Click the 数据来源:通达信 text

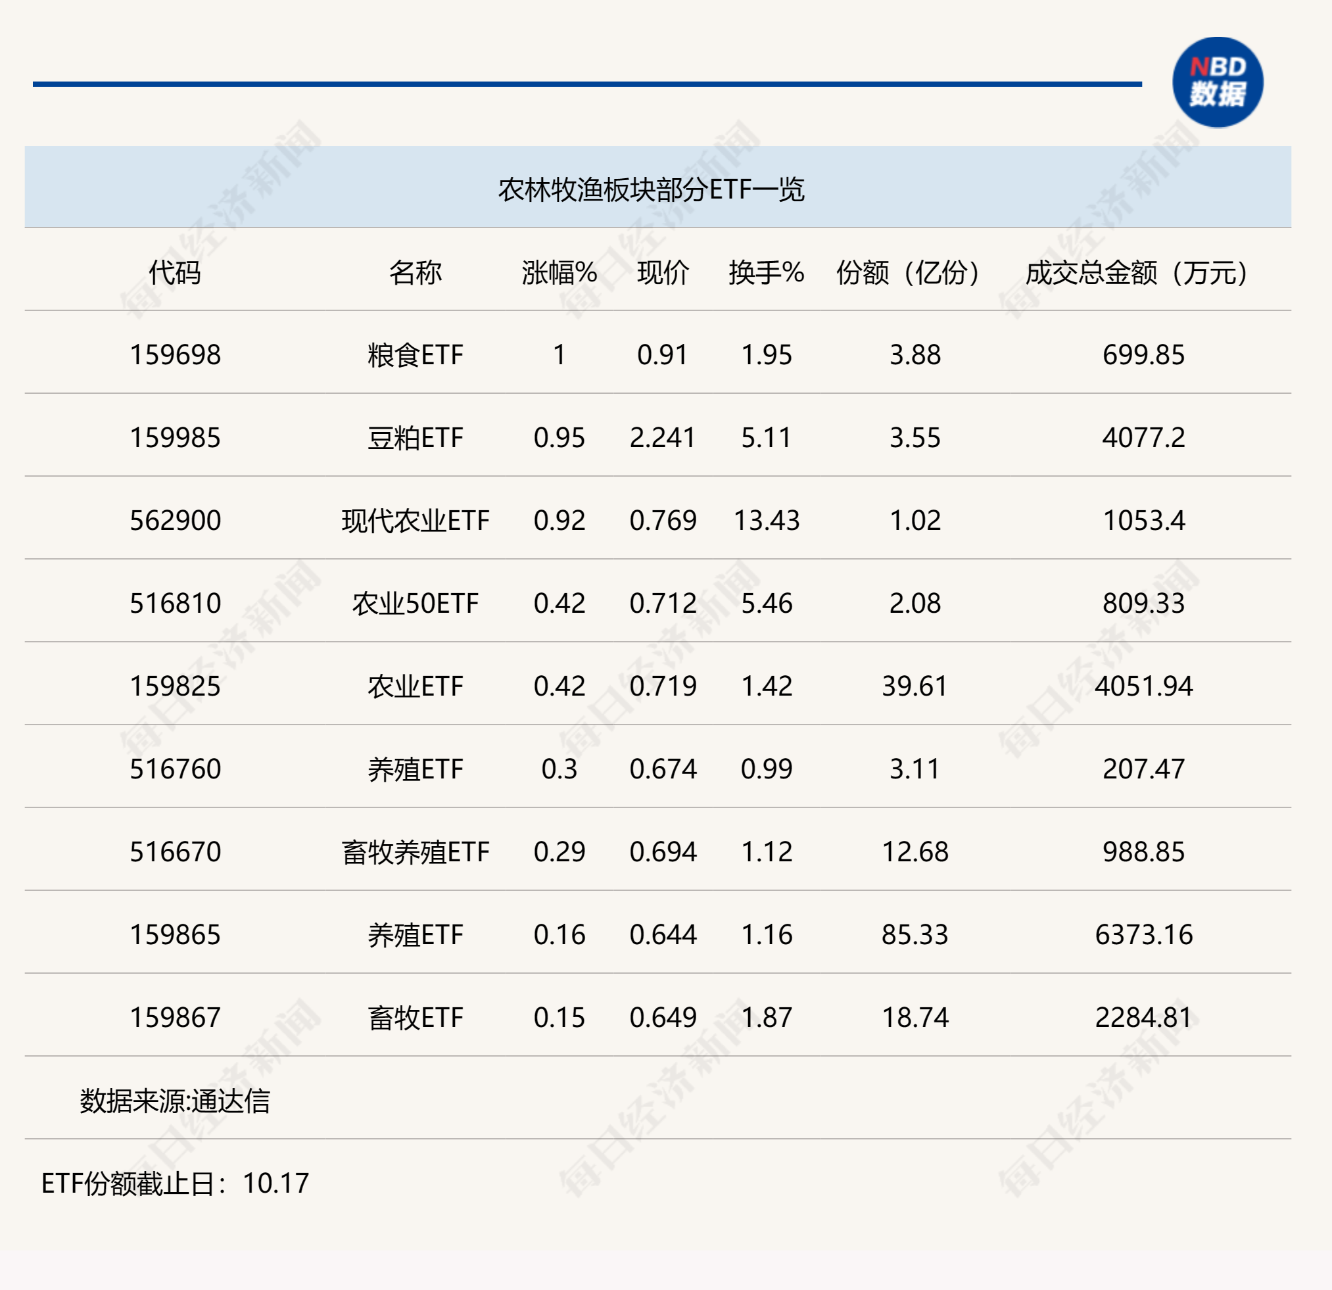point(175,1101)
